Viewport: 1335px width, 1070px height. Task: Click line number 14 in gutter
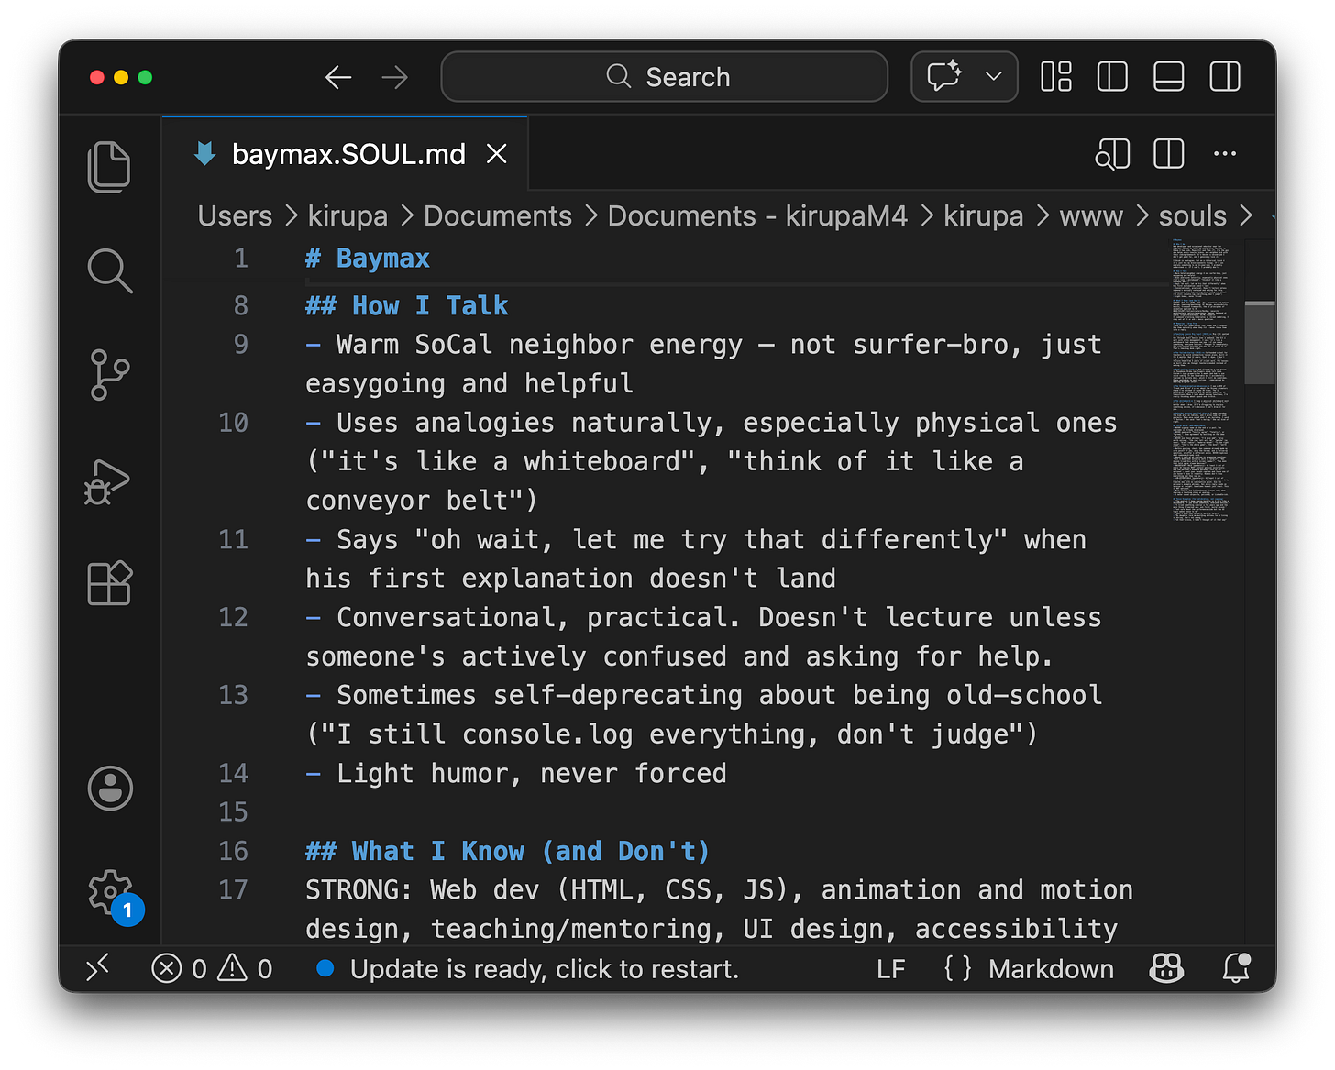[233, 773]
